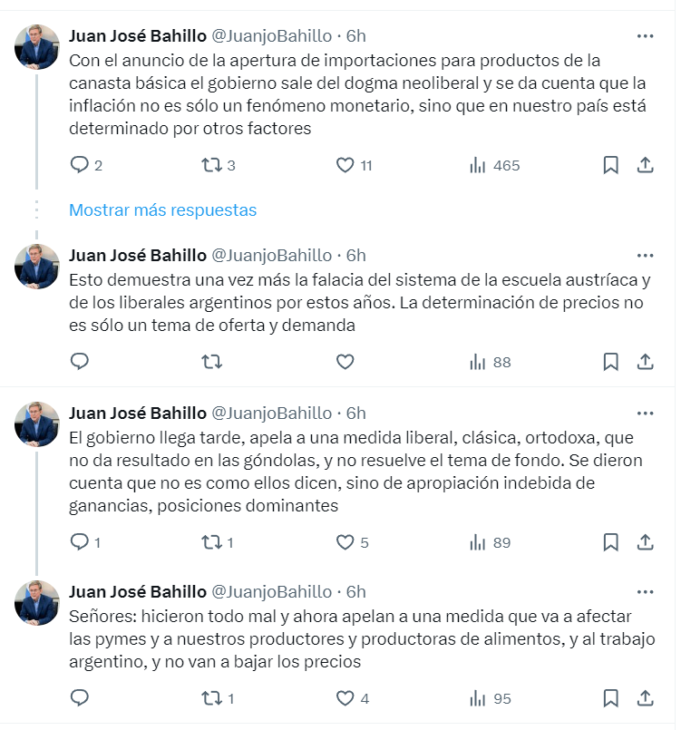Reply to the tweet about escuela austríaca
The height and width of the screenshot is (730, 681).
(80, 362)
